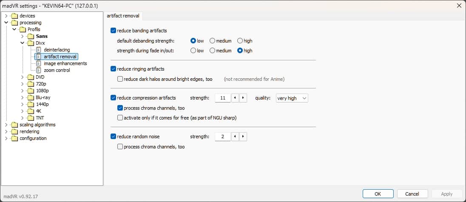466x202 pixels.
Task: Increase compression artifacts strength with right arrow
Action: pos(243,98)
